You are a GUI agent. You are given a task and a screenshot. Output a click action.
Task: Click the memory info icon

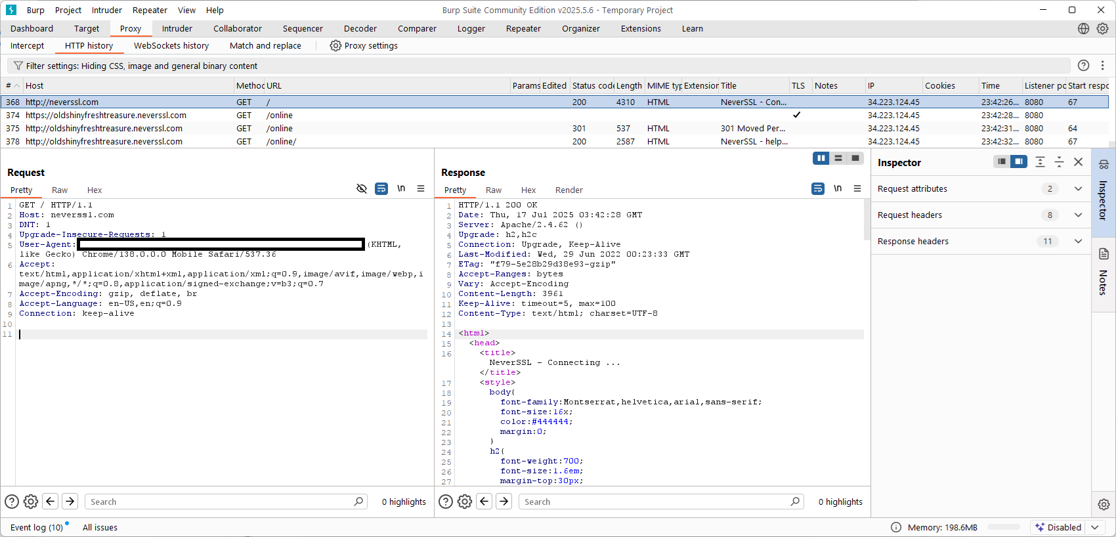[x=895, y=527]
